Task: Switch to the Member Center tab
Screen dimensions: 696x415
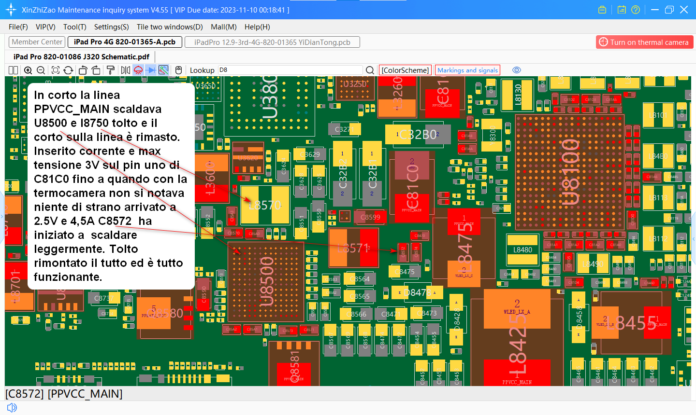Action: click(x=37, y=42)
